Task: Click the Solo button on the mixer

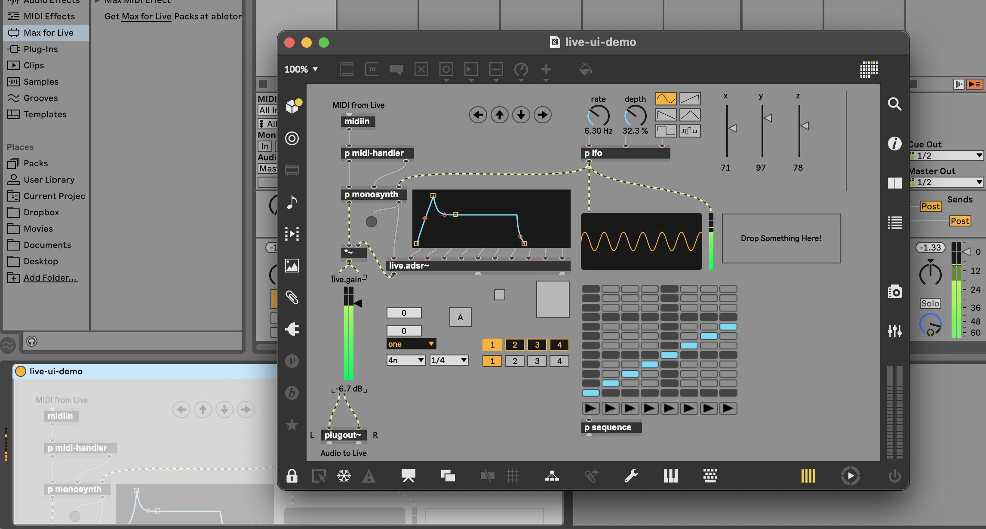Action: click(x=931, y=303)
